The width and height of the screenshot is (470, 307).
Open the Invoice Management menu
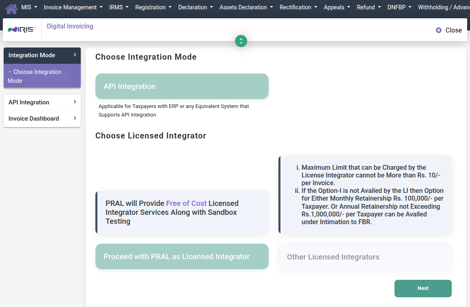[x=73, y=7]
